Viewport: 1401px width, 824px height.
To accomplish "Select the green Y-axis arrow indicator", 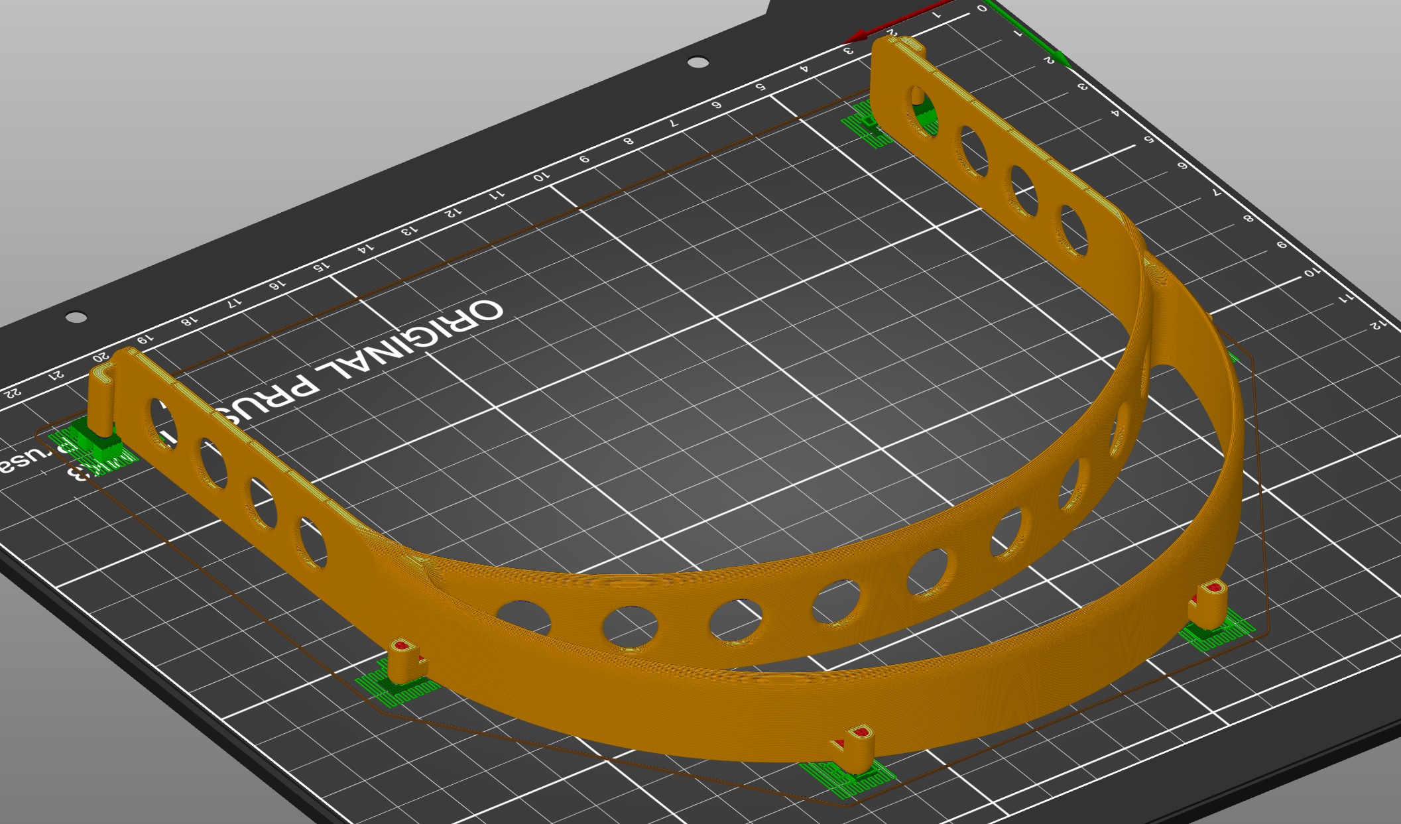I will click(1061, 56).
